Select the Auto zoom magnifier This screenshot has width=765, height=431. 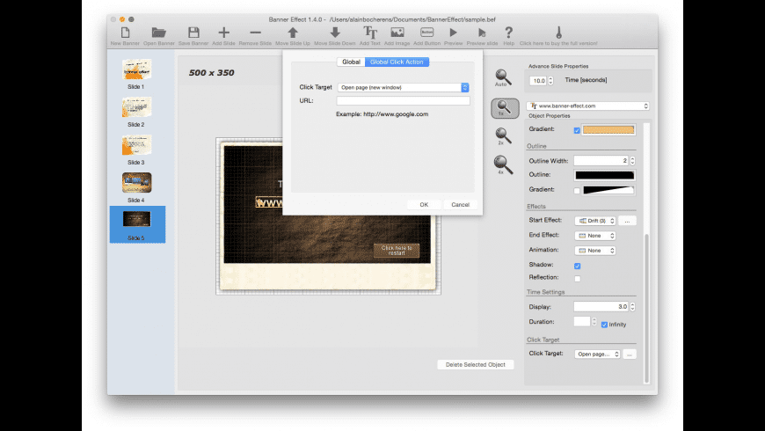click(x=503, y=77)
